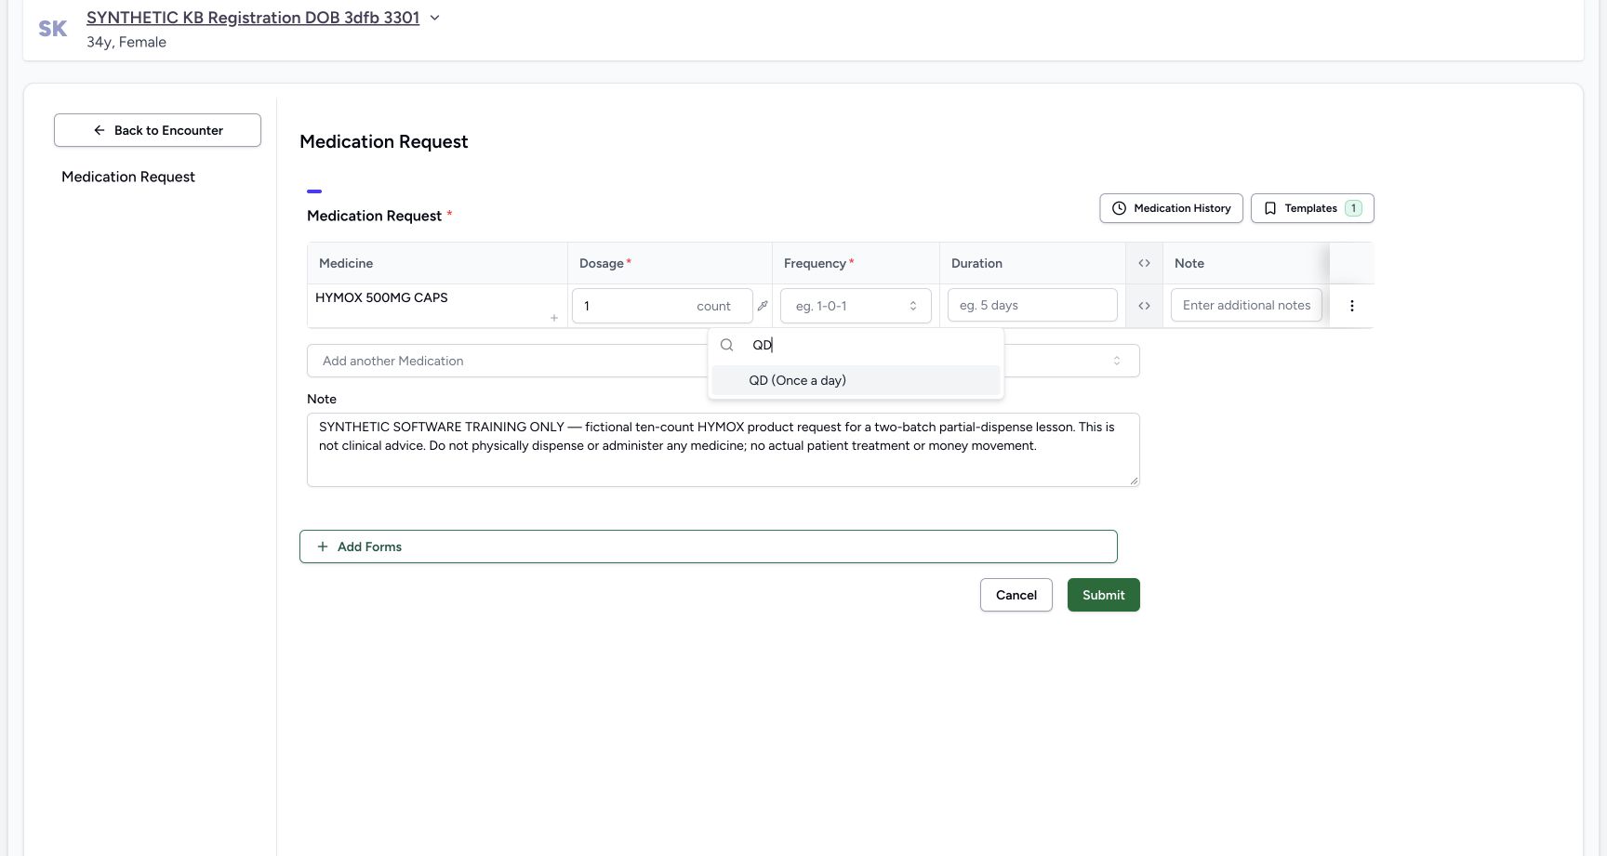
Task: Open the SYNTHETIC KB Registration patient link
Action: tap(253, 18)
